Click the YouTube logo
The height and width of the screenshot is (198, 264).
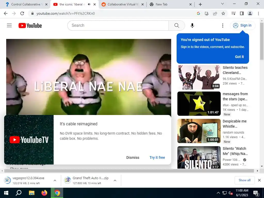(x=30, y=26)
